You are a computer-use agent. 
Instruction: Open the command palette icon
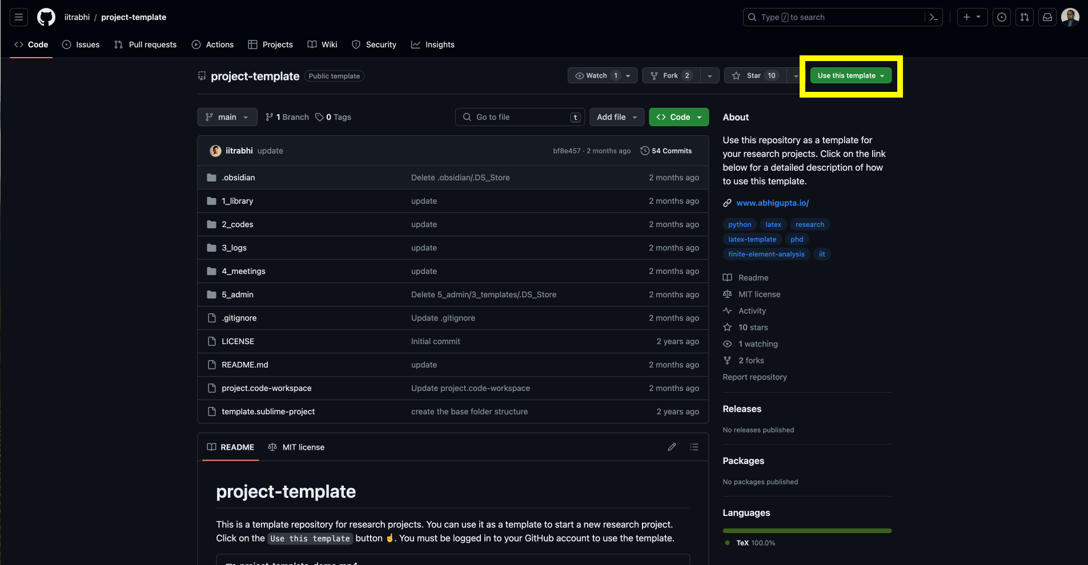point(934,17)
